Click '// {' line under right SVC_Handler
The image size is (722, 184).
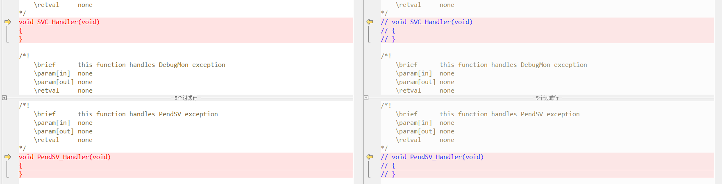(388, 31)
